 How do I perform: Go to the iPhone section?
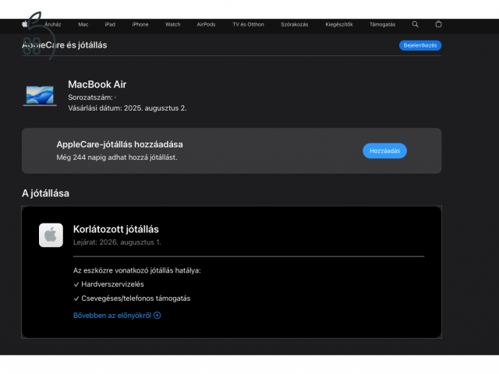pos(140,24)
